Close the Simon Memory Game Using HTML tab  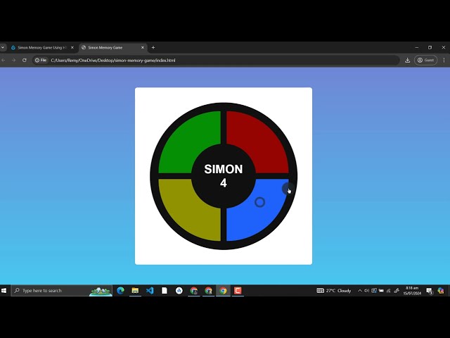[x=72, y=48]
